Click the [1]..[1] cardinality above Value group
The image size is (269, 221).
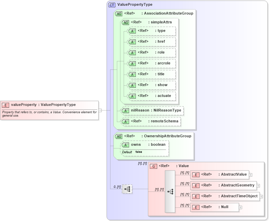point(142,163)
